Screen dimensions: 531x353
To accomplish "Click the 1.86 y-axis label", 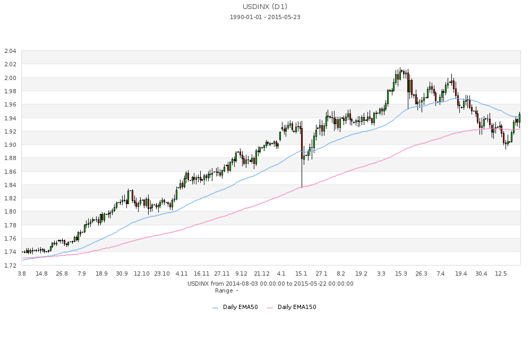I will pyautogui.click(x=10, y=171).
